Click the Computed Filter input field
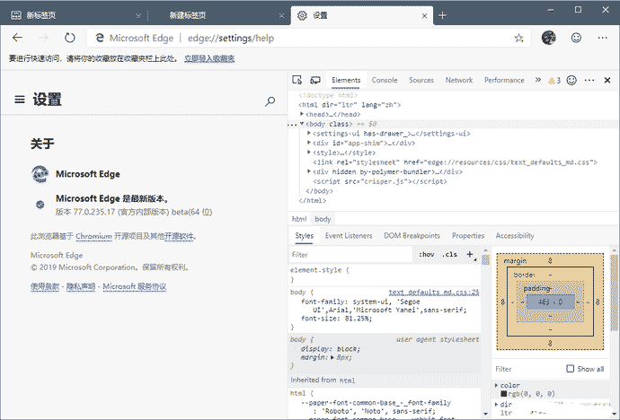The height and width of the screenshot is (420, 620). [527, 369]
